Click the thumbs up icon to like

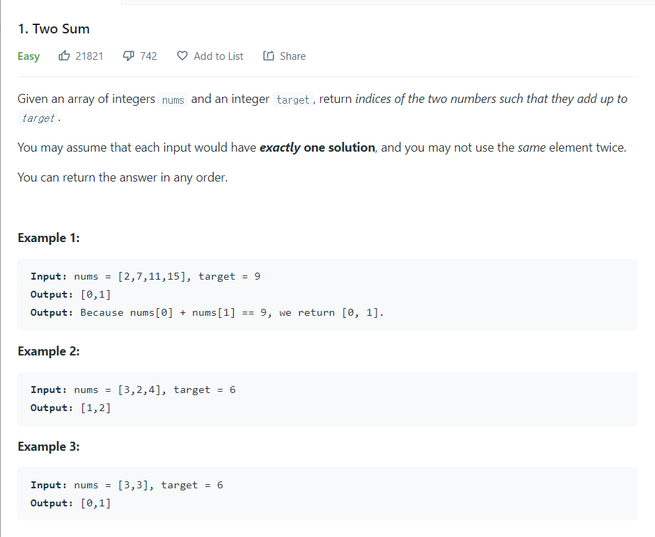64,56
